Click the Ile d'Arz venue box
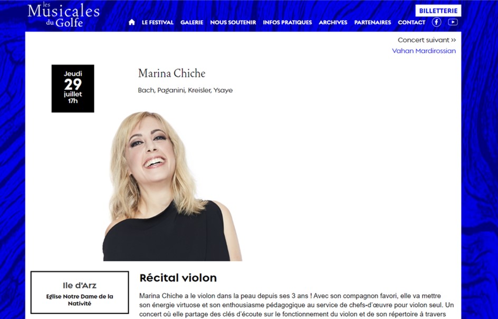Screen dimensions: 498x319 80,292
